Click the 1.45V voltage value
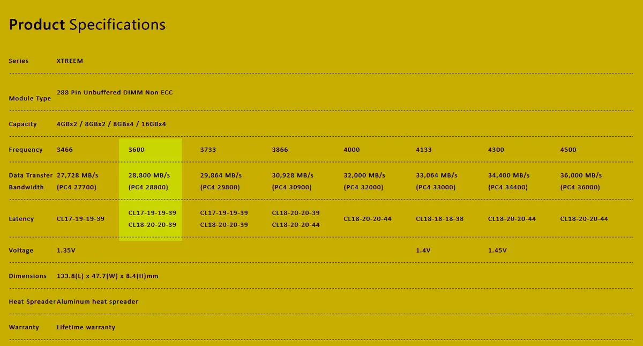 pos(497,251)
